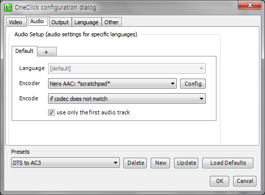Image resolution: width=265 pixels, height=195 pixels.
Task: Add a new language tab with plus
Action: pos(47,52)
